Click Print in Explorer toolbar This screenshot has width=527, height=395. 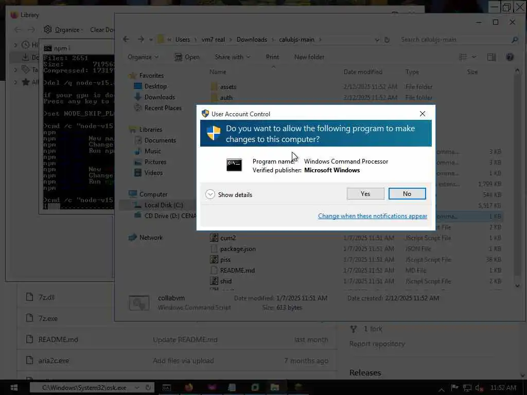tap(272, 57)
